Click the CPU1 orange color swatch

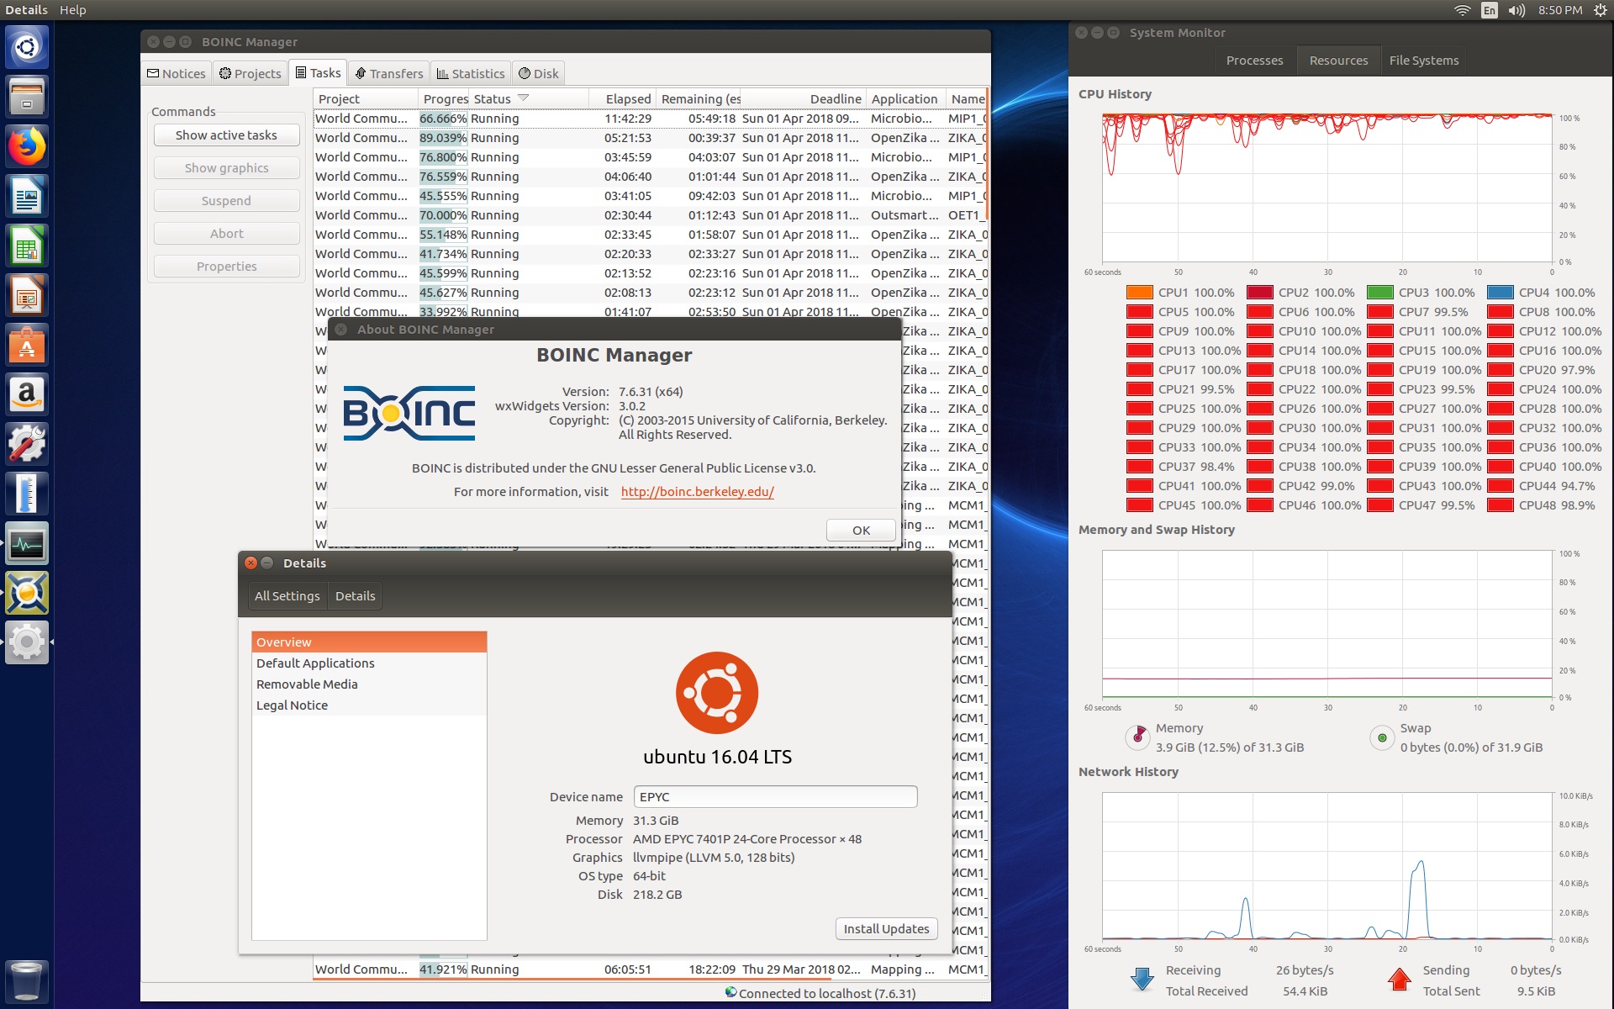click(1139, 293)
